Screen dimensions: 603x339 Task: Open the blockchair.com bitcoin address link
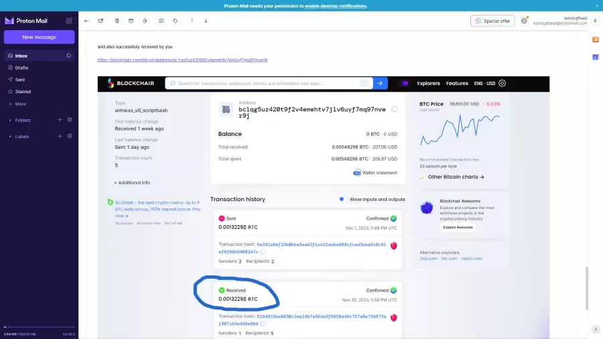pyautogui.click(x=182, y=60)
